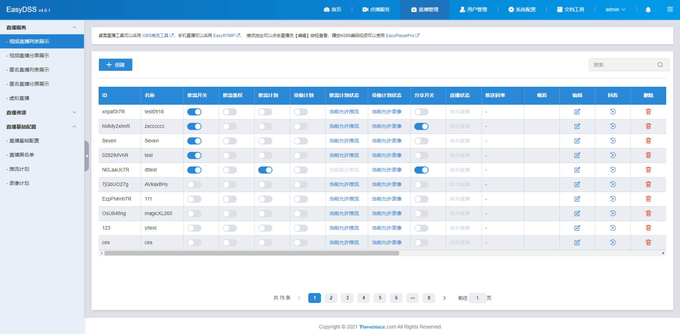Open the 用户管理 top nav item
Viewport: 680px width, 334px height.
473,9
